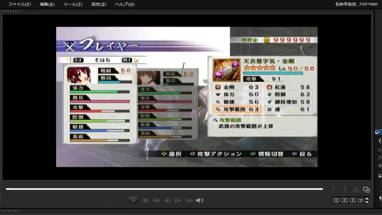
Task: Open the ファイル(F) menu
Action: 19,4
